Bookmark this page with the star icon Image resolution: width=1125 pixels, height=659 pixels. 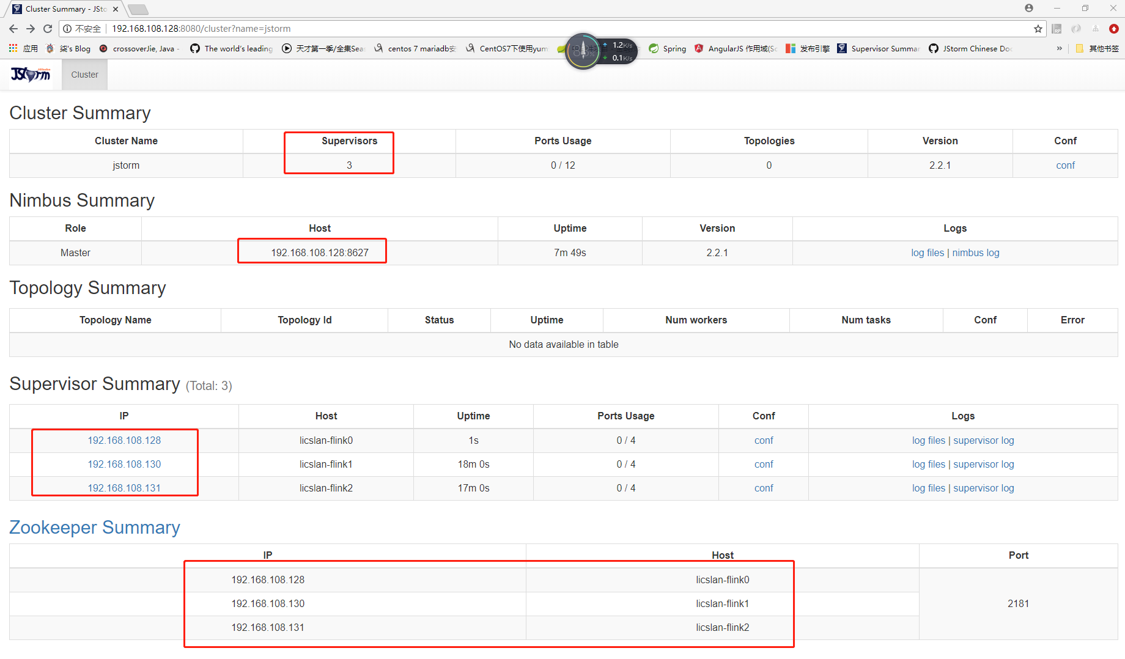pos(1038,29)
